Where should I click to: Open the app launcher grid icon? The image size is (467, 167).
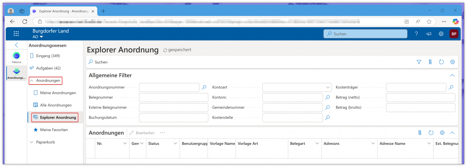tap(16, 34)
